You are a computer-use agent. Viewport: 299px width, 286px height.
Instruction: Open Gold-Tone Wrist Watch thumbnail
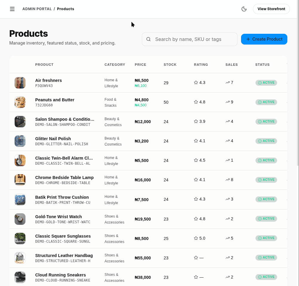(x=20, y=219)
